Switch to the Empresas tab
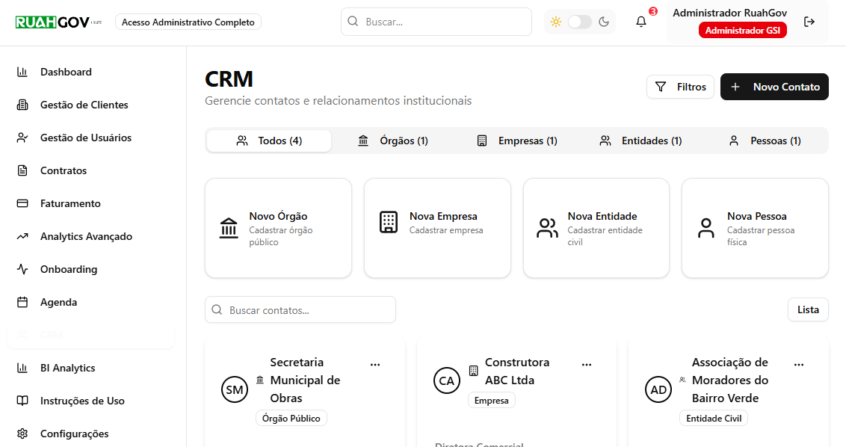The width and height of the screenshot is (846, 447). 516,140
